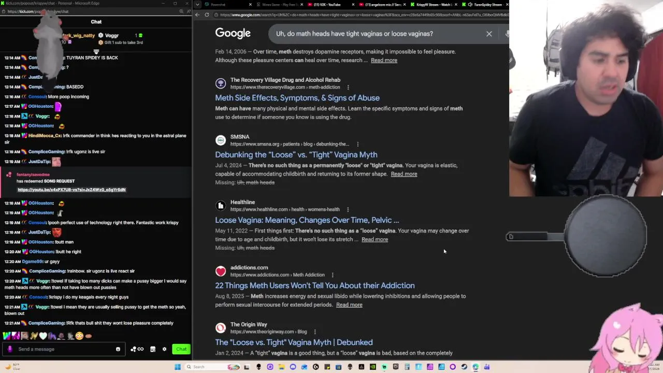Open Debunking the Loose vs Tight result
Screen dimensions: 663x373
[296, 155]
